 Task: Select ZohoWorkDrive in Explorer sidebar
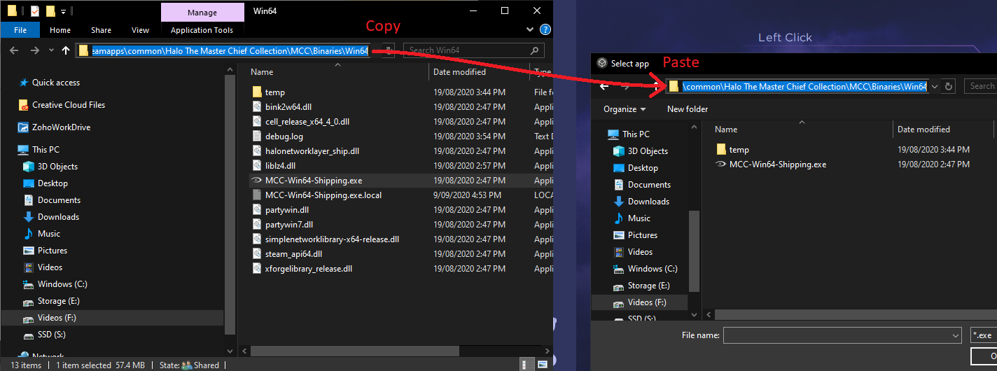point(61,127)
